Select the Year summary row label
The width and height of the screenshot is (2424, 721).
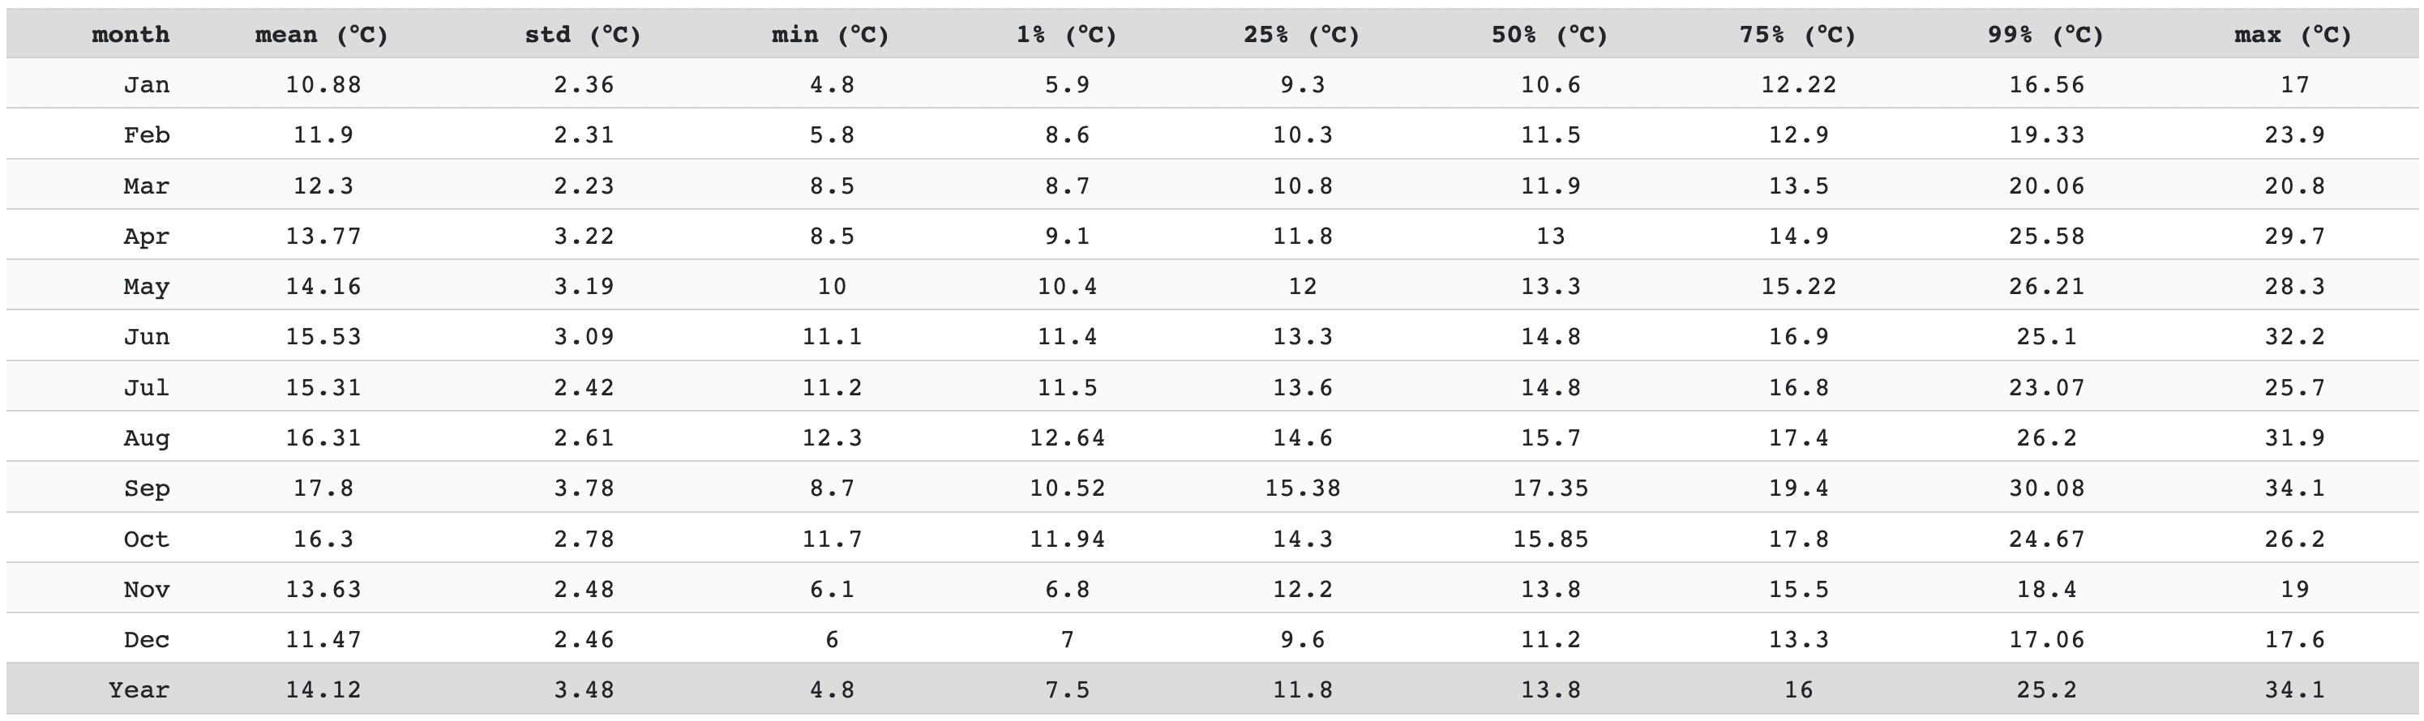139,690
